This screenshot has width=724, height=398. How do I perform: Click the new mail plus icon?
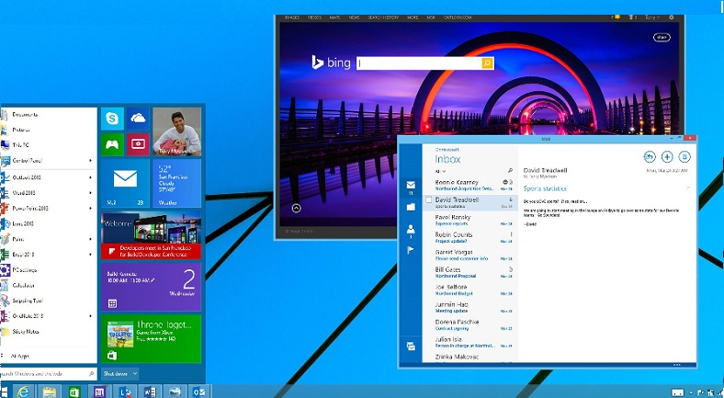(x=667, y=157)
